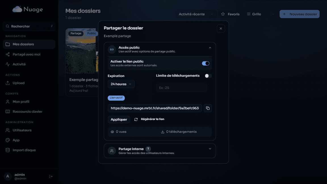327x184 pixels.
Task: Copy the public share link
Action: tap(207, 108)
